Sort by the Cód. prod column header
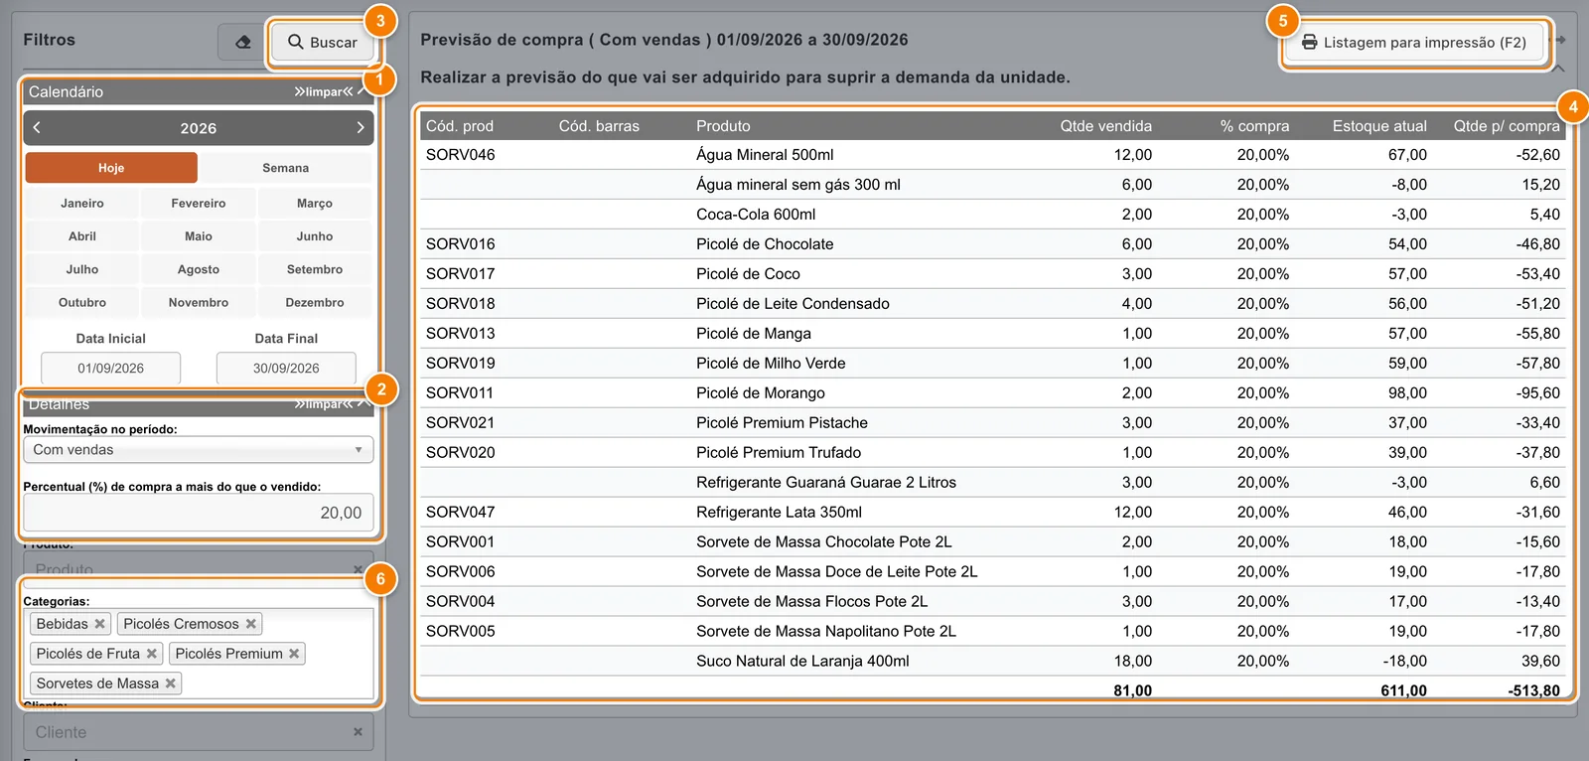Viewport: 1589px width, 761px height. (x=460, y=126)
